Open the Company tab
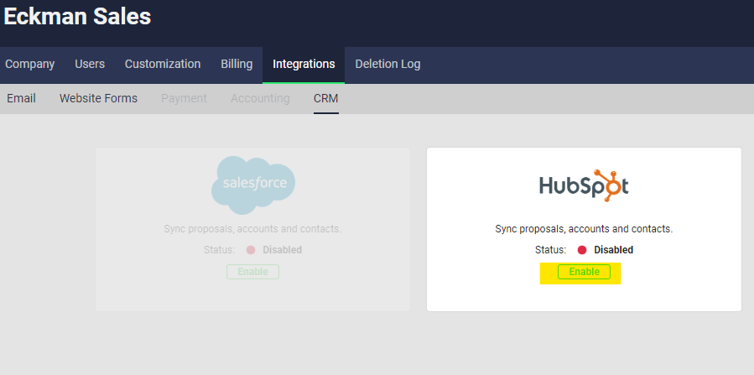754x375 pixels. (x=30, y=64)
